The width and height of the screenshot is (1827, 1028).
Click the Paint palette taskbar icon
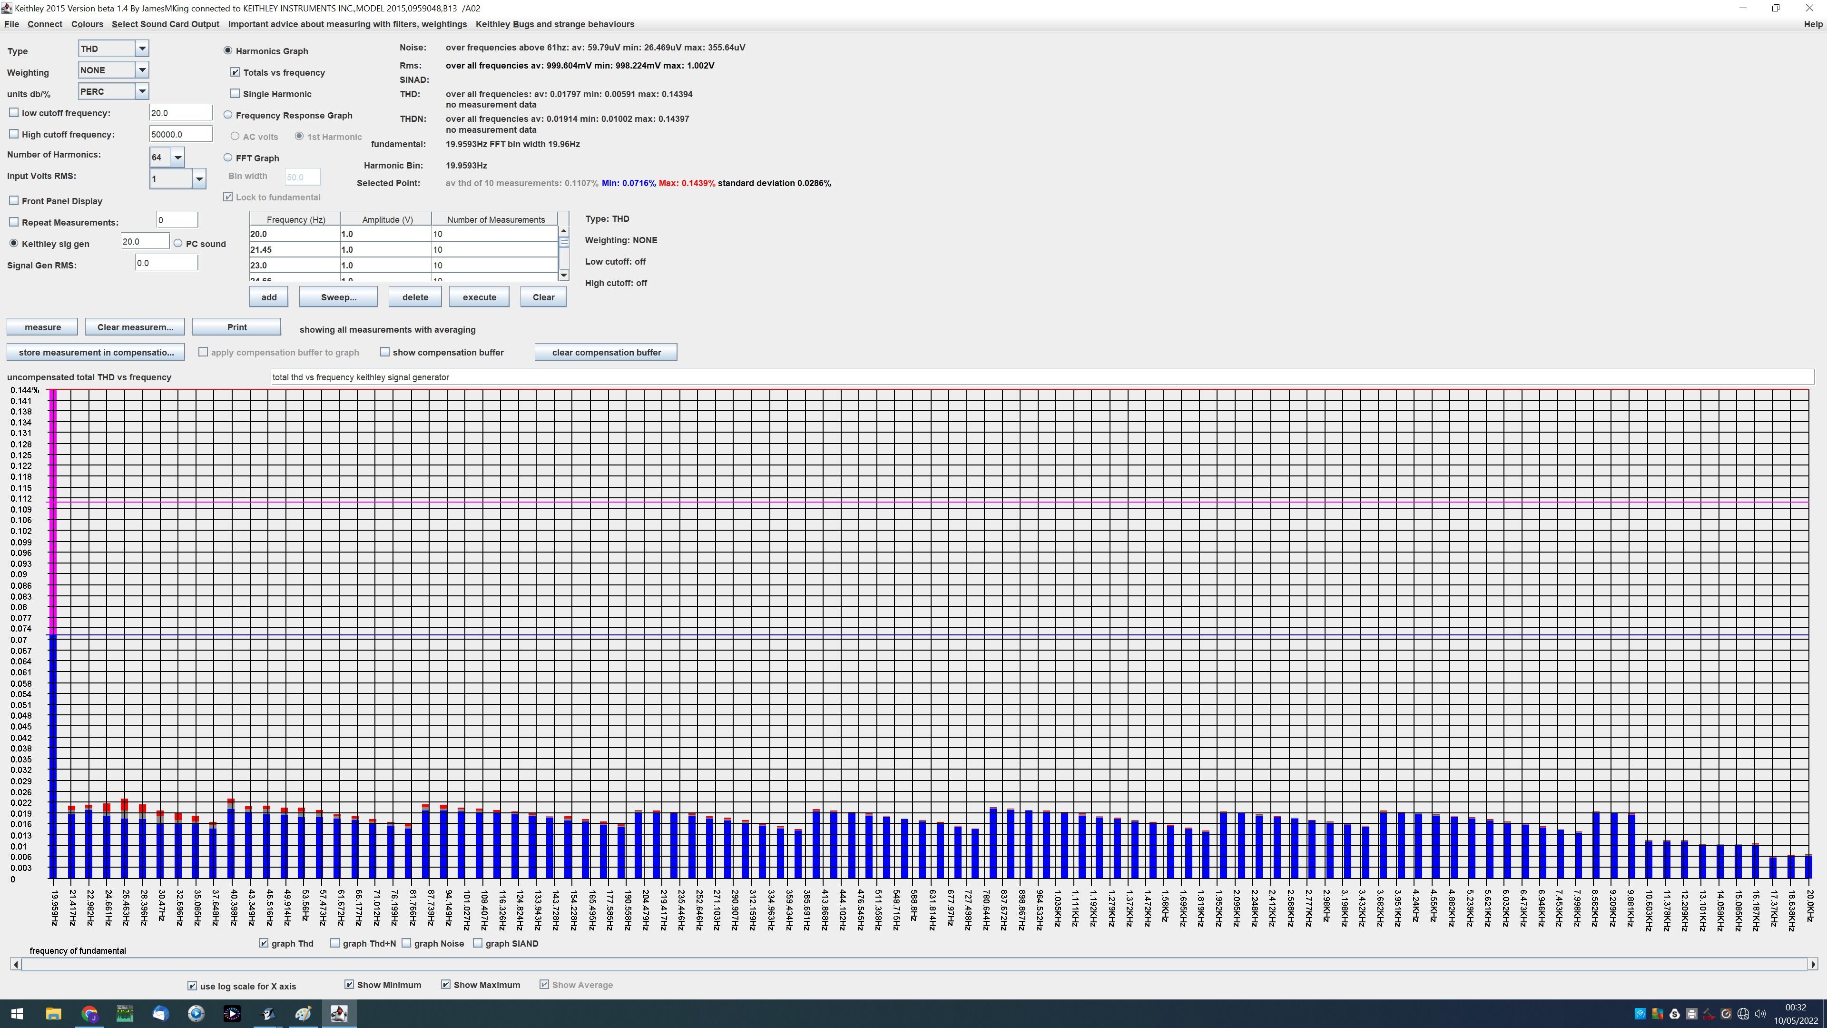coord(303,1014)
